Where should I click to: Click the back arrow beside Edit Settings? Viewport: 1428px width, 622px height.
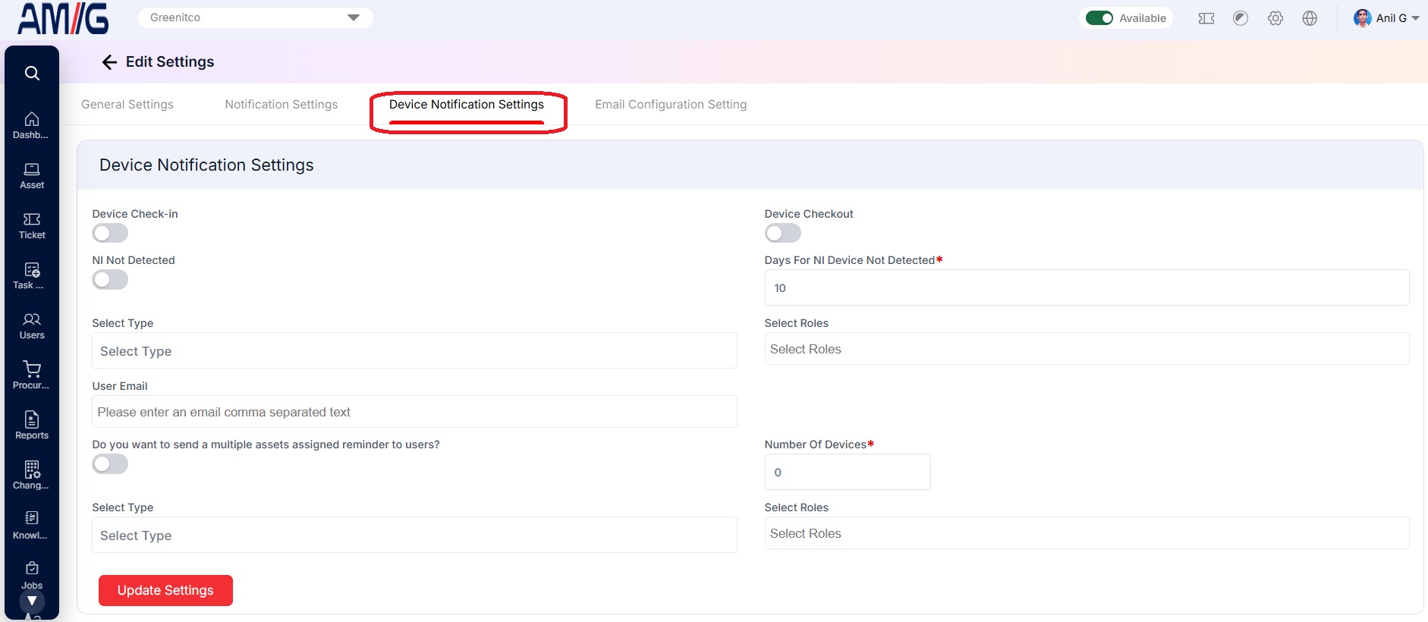[109, 62]
